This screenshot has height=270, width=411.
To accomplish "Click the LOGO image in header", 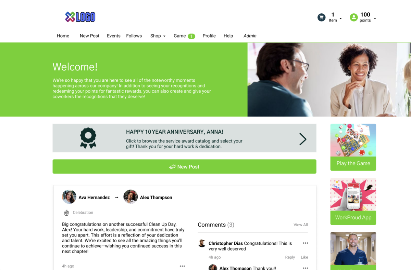I will (x=80, y=17).
